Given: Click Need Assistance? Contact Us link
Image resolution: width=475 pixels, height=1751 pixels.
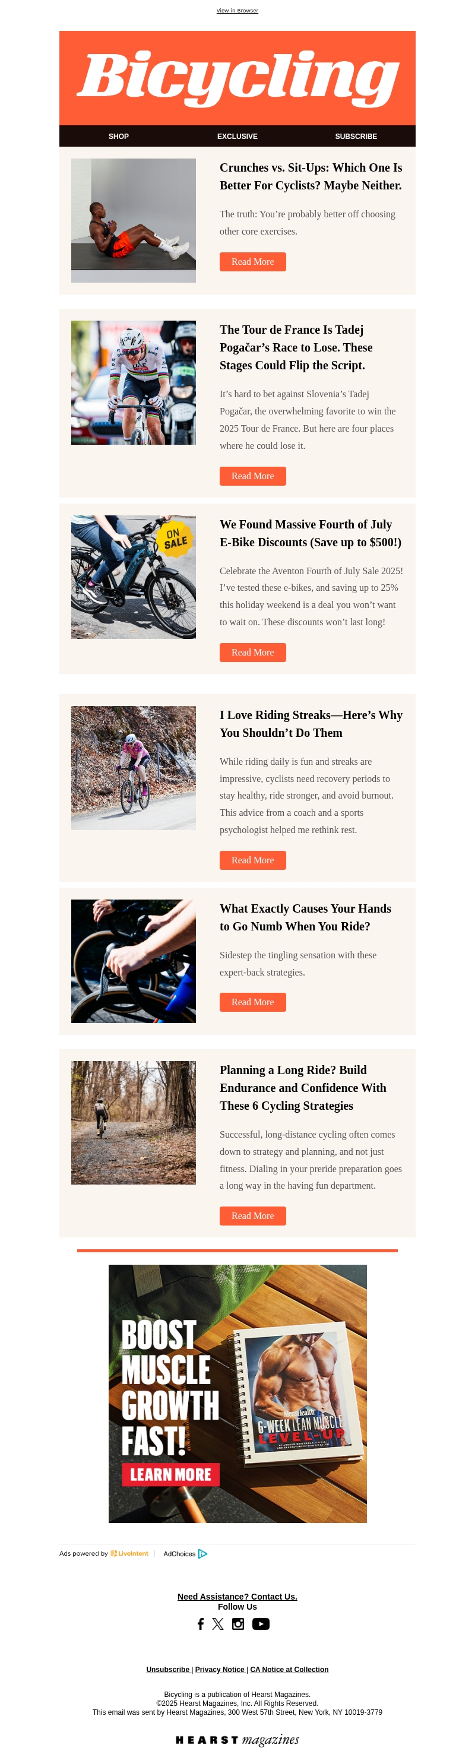Looking at the screenshot, I should tap(237, 1597).
